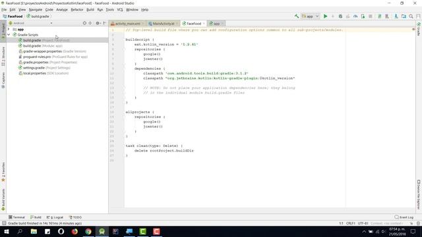Select gradle.properties in the tree

point(47,63)
